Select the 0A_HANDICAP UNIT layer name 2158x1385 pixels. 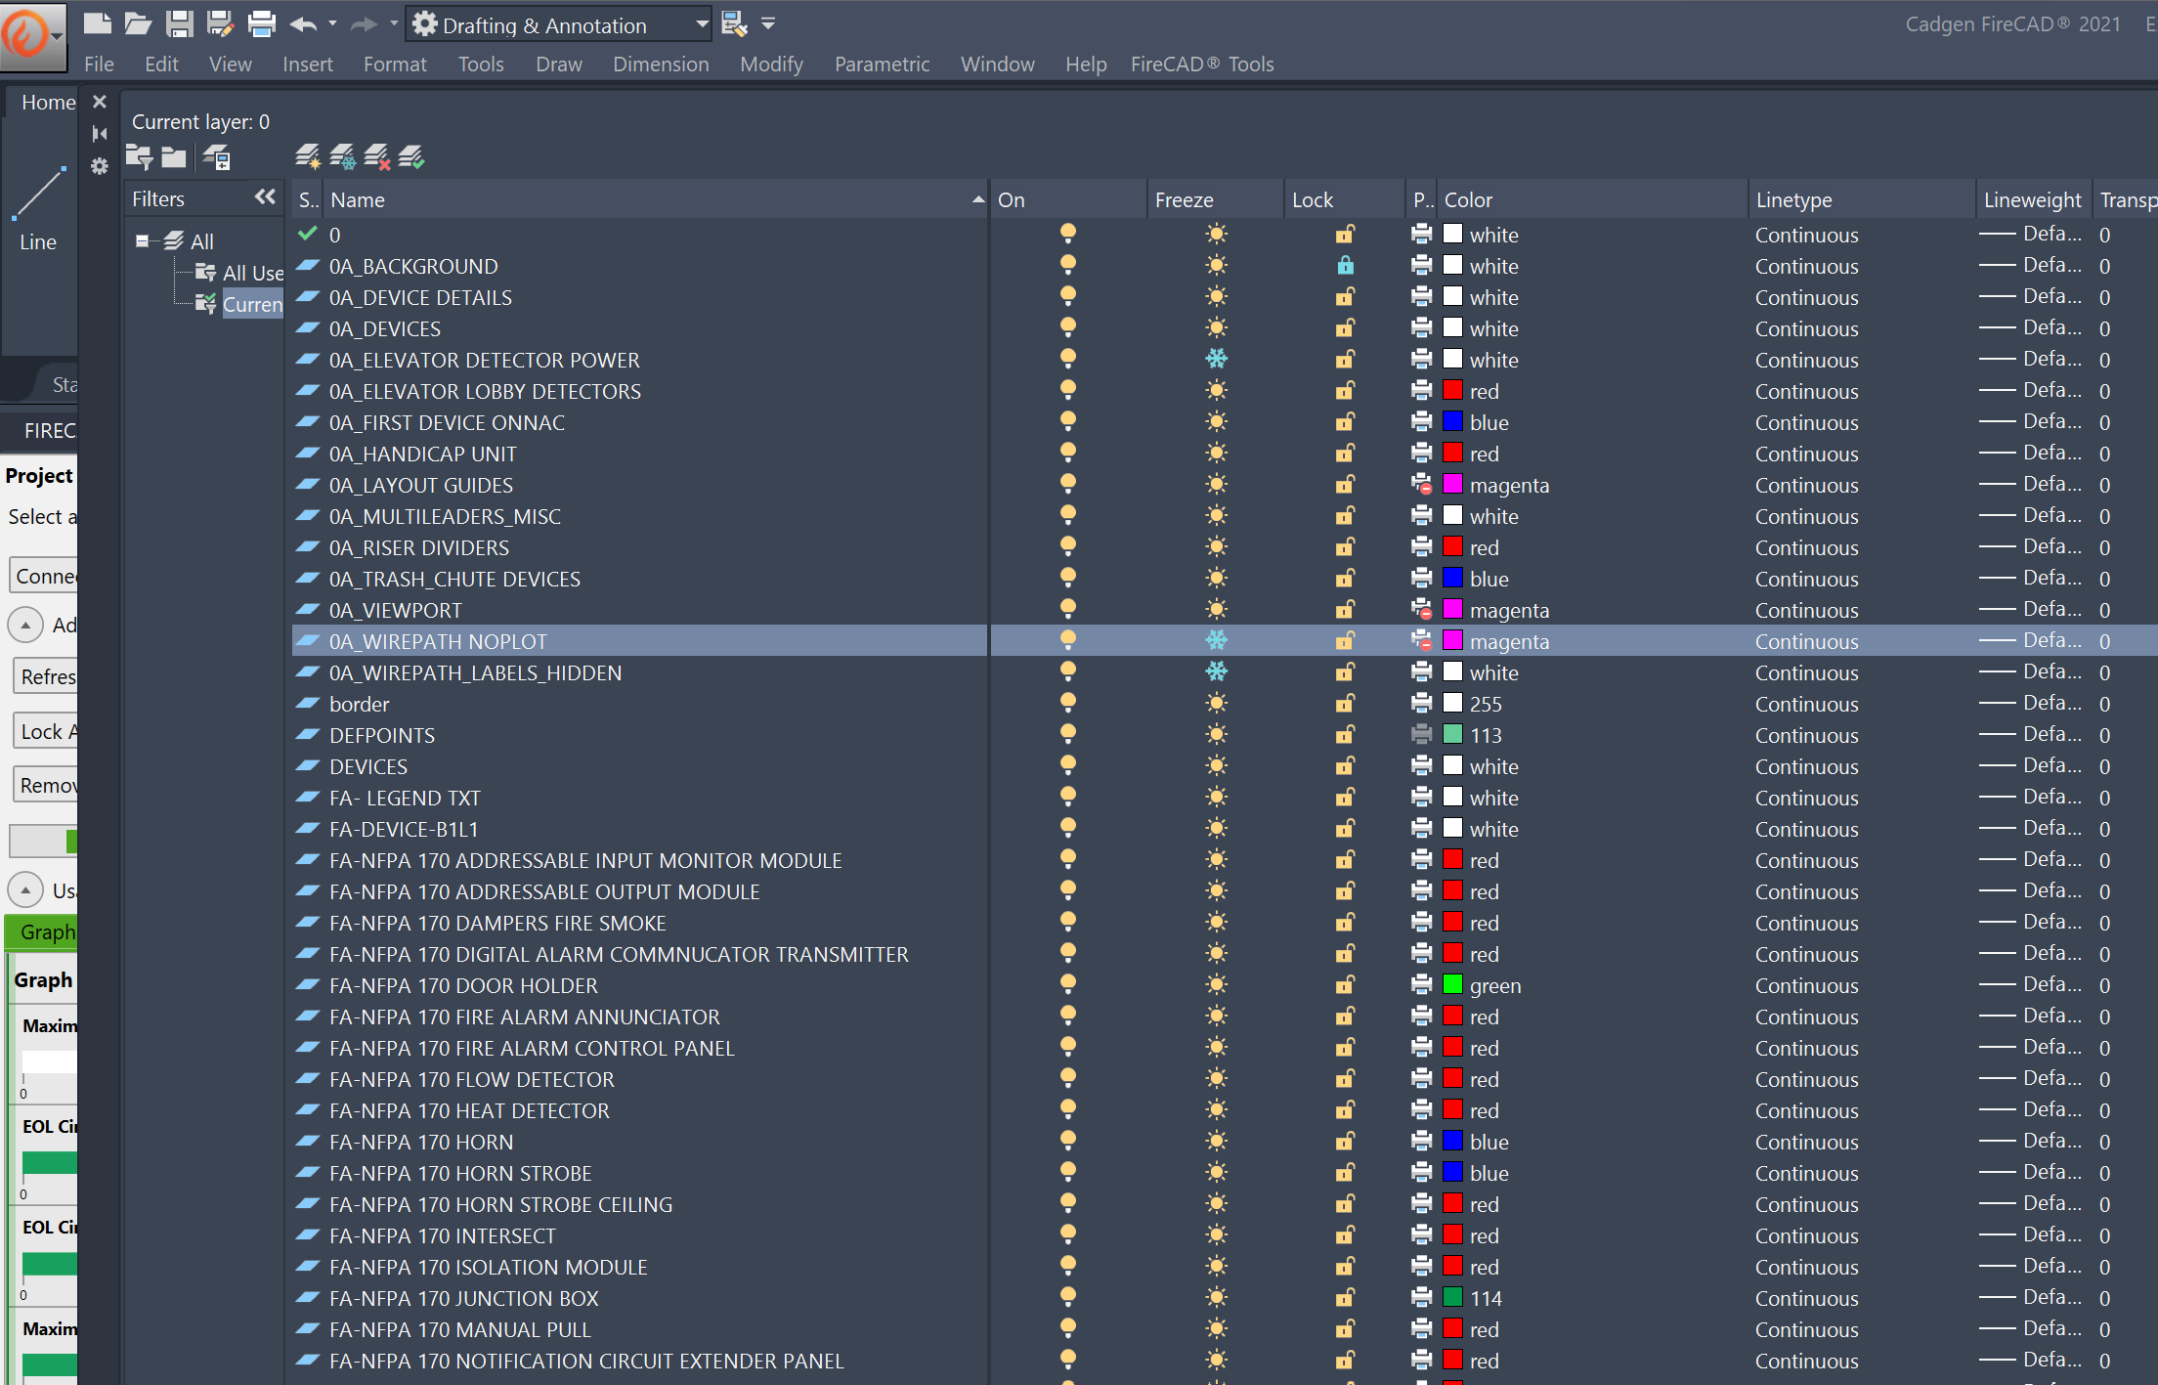423,454
